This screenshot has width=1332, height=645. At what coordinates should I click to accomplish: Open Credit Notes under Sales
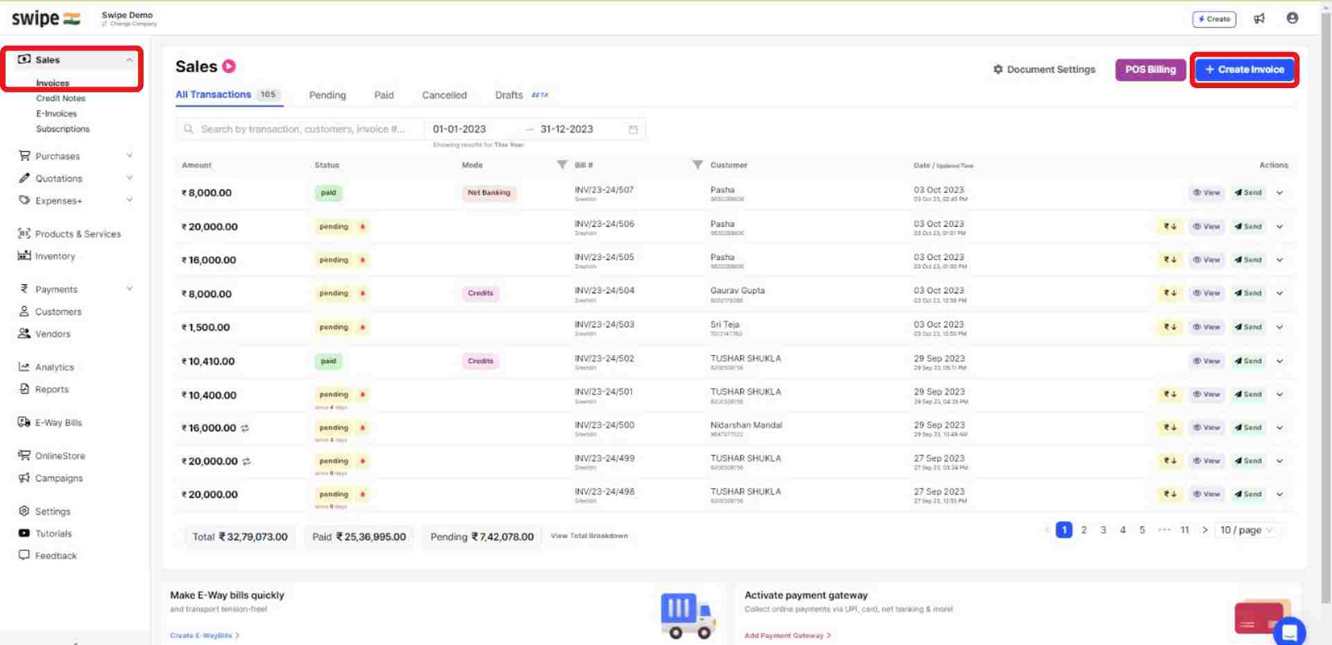(x=61, y=98)
